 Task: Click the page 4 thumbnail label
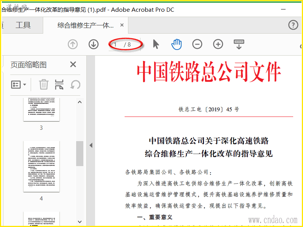pos(41,198)
